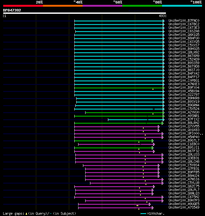Select the UniRef100_A7NXE3 label
Image resolution: width=205 pixels, height=216 pixels.
tap(184, 84)
